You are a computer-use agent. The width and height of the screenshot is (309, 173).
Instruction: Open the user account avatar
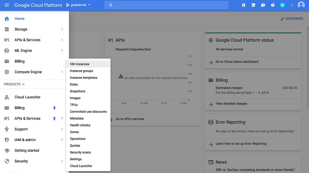click(x=301, y=5)
